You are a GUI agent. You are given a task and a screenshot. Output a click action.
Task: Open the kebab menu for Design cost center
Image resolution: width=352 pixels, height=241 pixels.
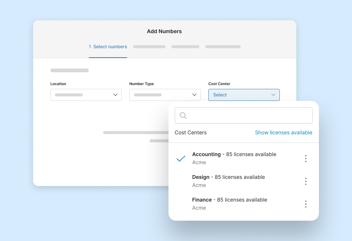point(306,181)
